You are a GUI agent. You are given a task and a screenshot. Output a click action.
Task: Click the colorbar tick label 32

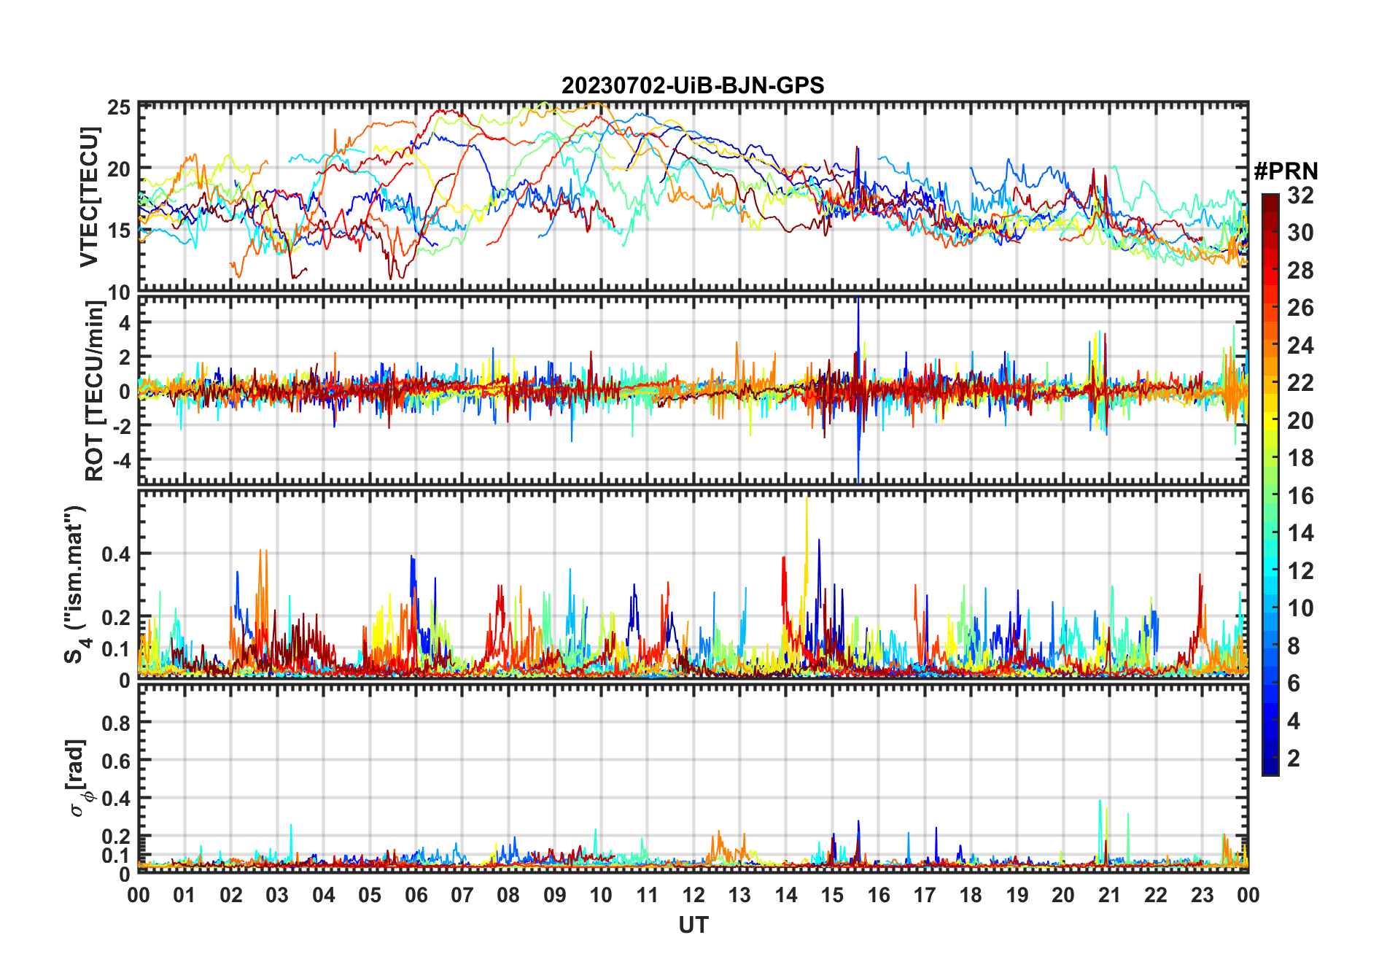pyautogui.click(x=1300, y=195)
